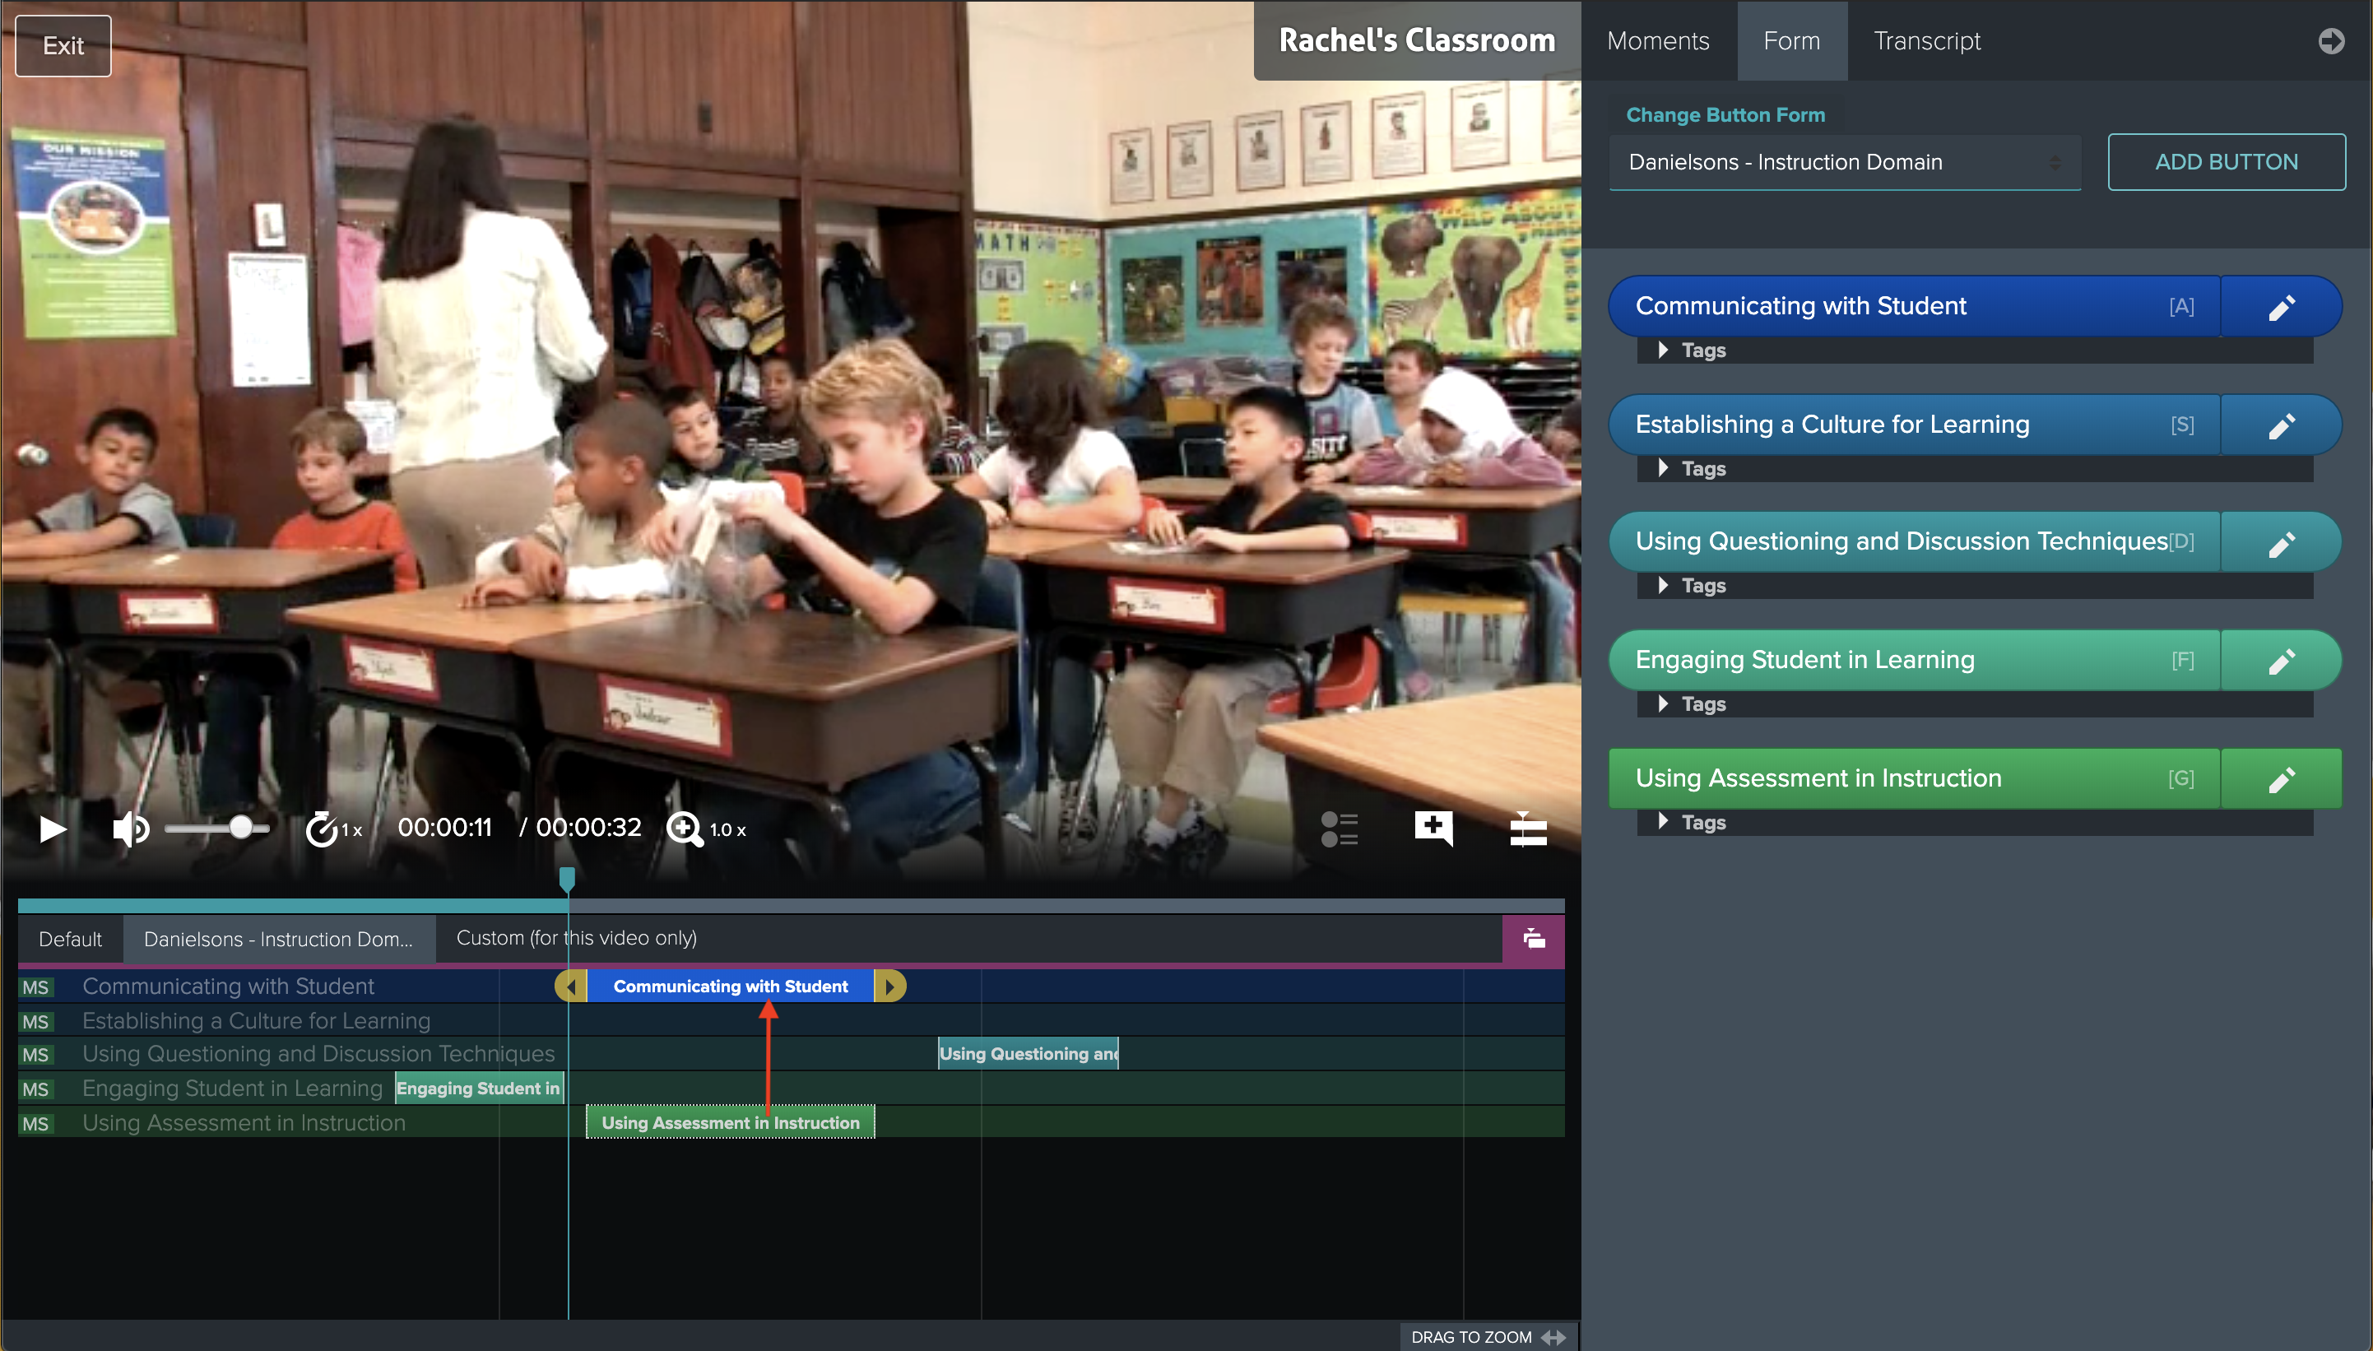Select the Danielsons - Instruction Dom... timeline tab
The image size is (2373, 1351).
(279, 937)
